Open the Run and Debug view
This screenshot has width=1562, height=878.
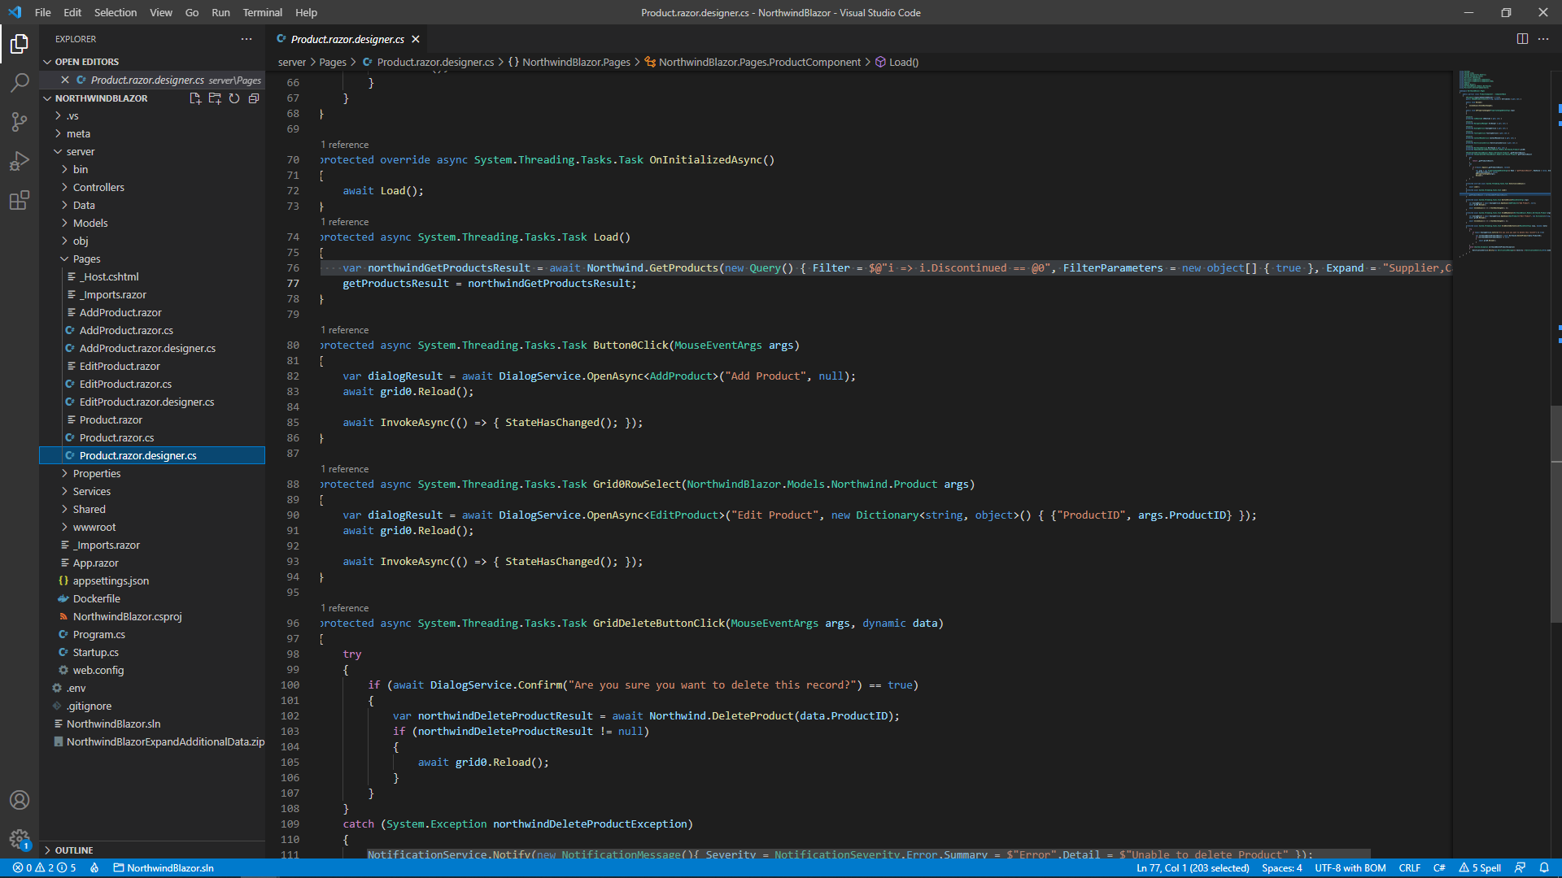[20, 161]
